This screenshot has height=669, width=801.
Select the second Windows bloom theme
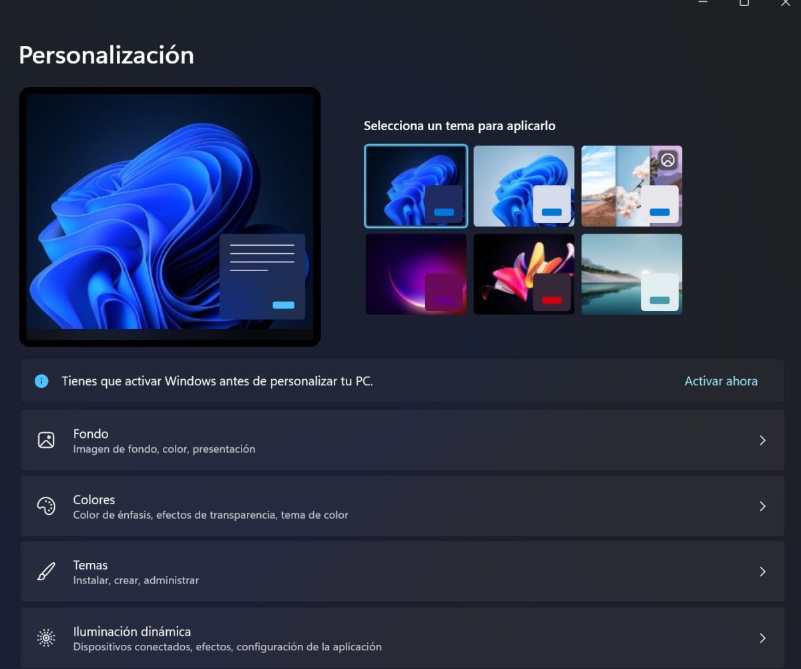(523, 186)
